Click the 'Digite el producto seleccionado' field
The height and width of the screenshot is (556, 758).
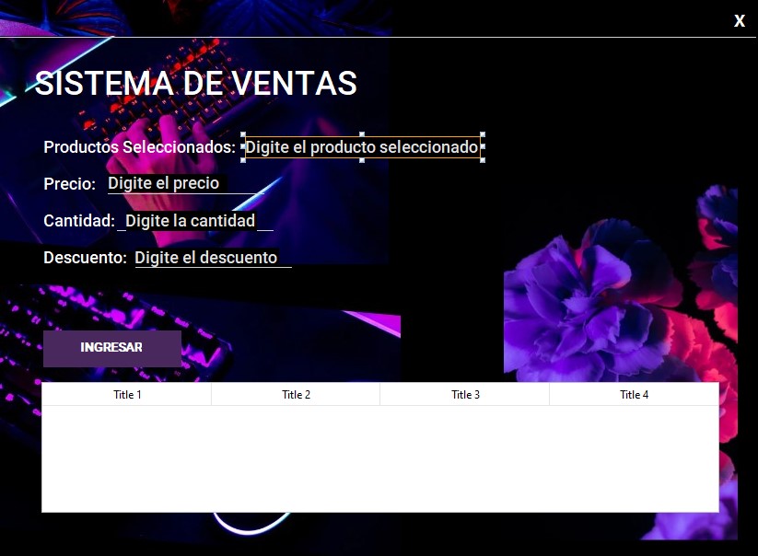tap(362, 147)
